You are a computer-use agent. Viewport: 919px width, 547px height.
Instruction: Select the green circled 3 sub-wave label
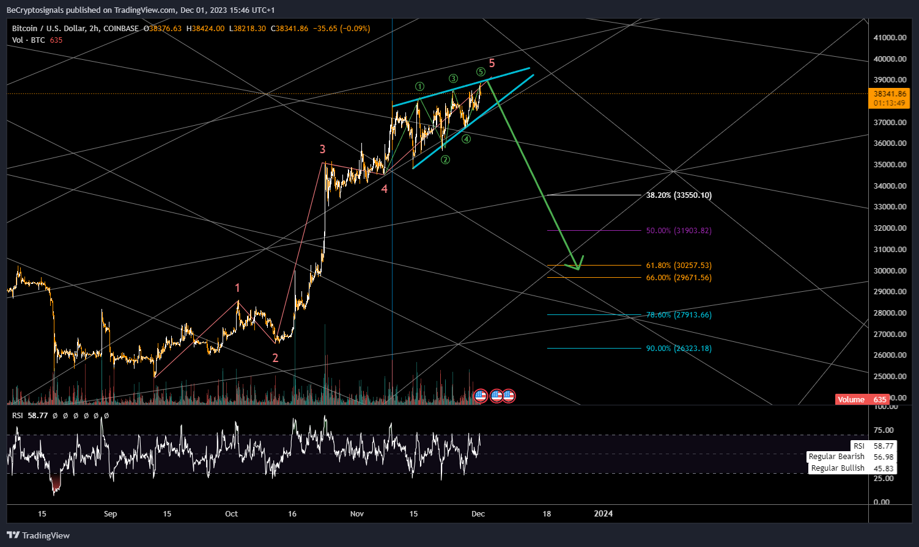coord(453,78)
